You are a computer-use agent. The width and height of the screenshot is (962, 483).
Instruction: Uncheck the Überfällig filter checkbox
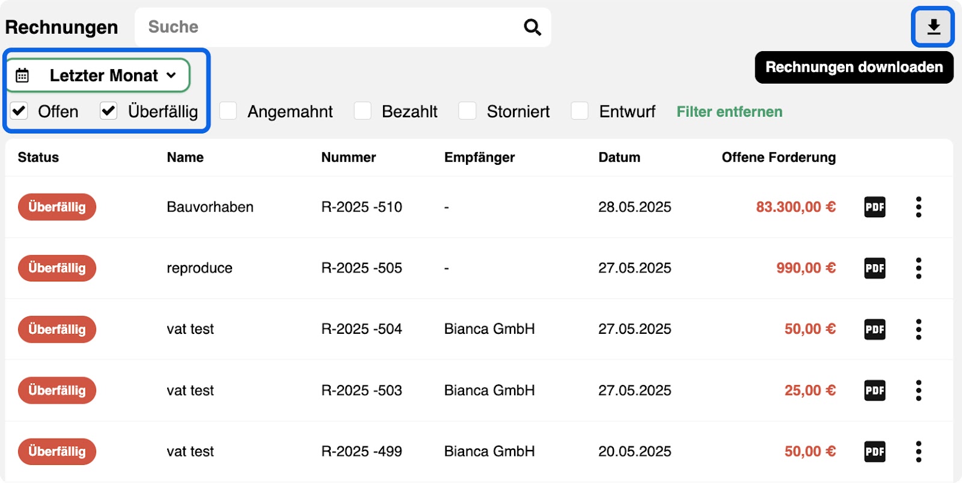tap(109, 111)
